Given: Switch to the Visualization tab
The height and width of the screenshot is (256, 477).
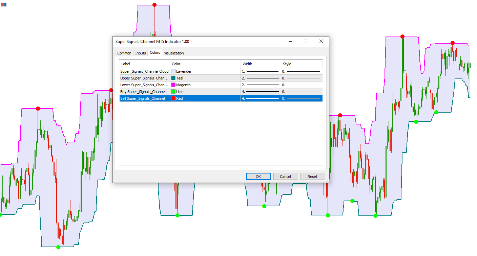Looking at the screenshot, I should tap(174, 53).
